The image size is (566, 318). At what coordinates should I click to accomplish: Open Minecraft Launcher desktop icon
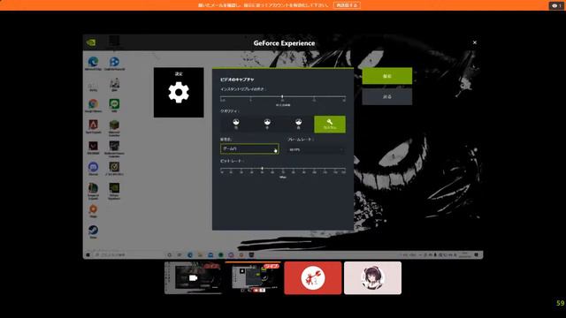coord(114,127)
